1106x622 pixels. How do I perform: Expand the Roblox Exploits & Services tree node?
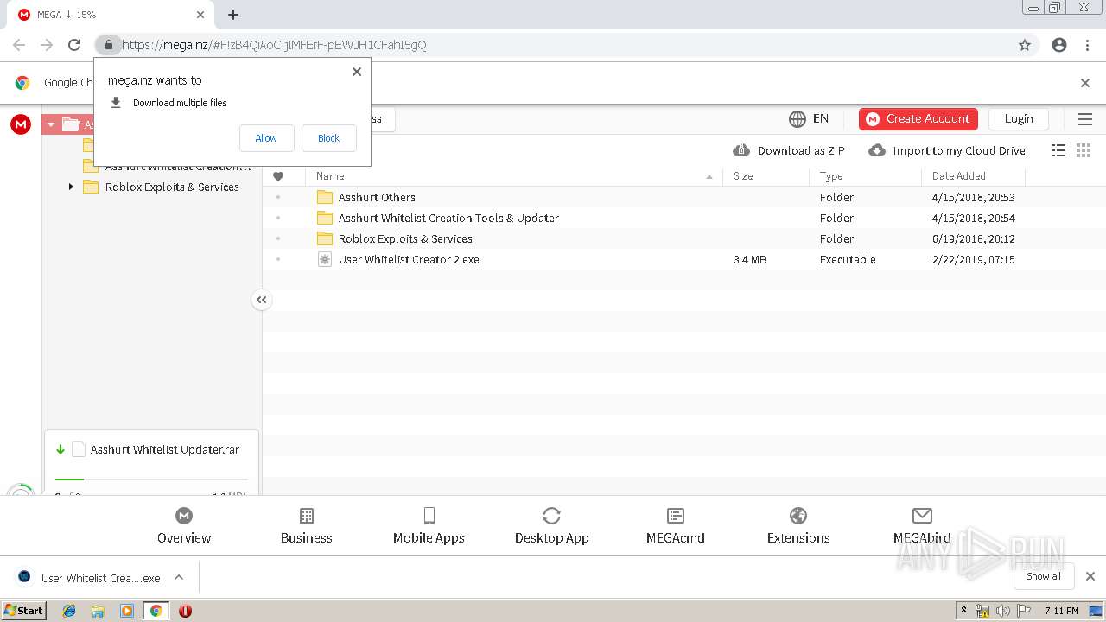[71, 187]
